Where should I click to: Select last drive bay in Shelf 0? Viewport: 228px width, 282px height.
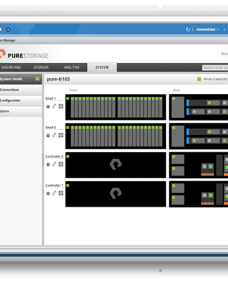tap(161, 136)
